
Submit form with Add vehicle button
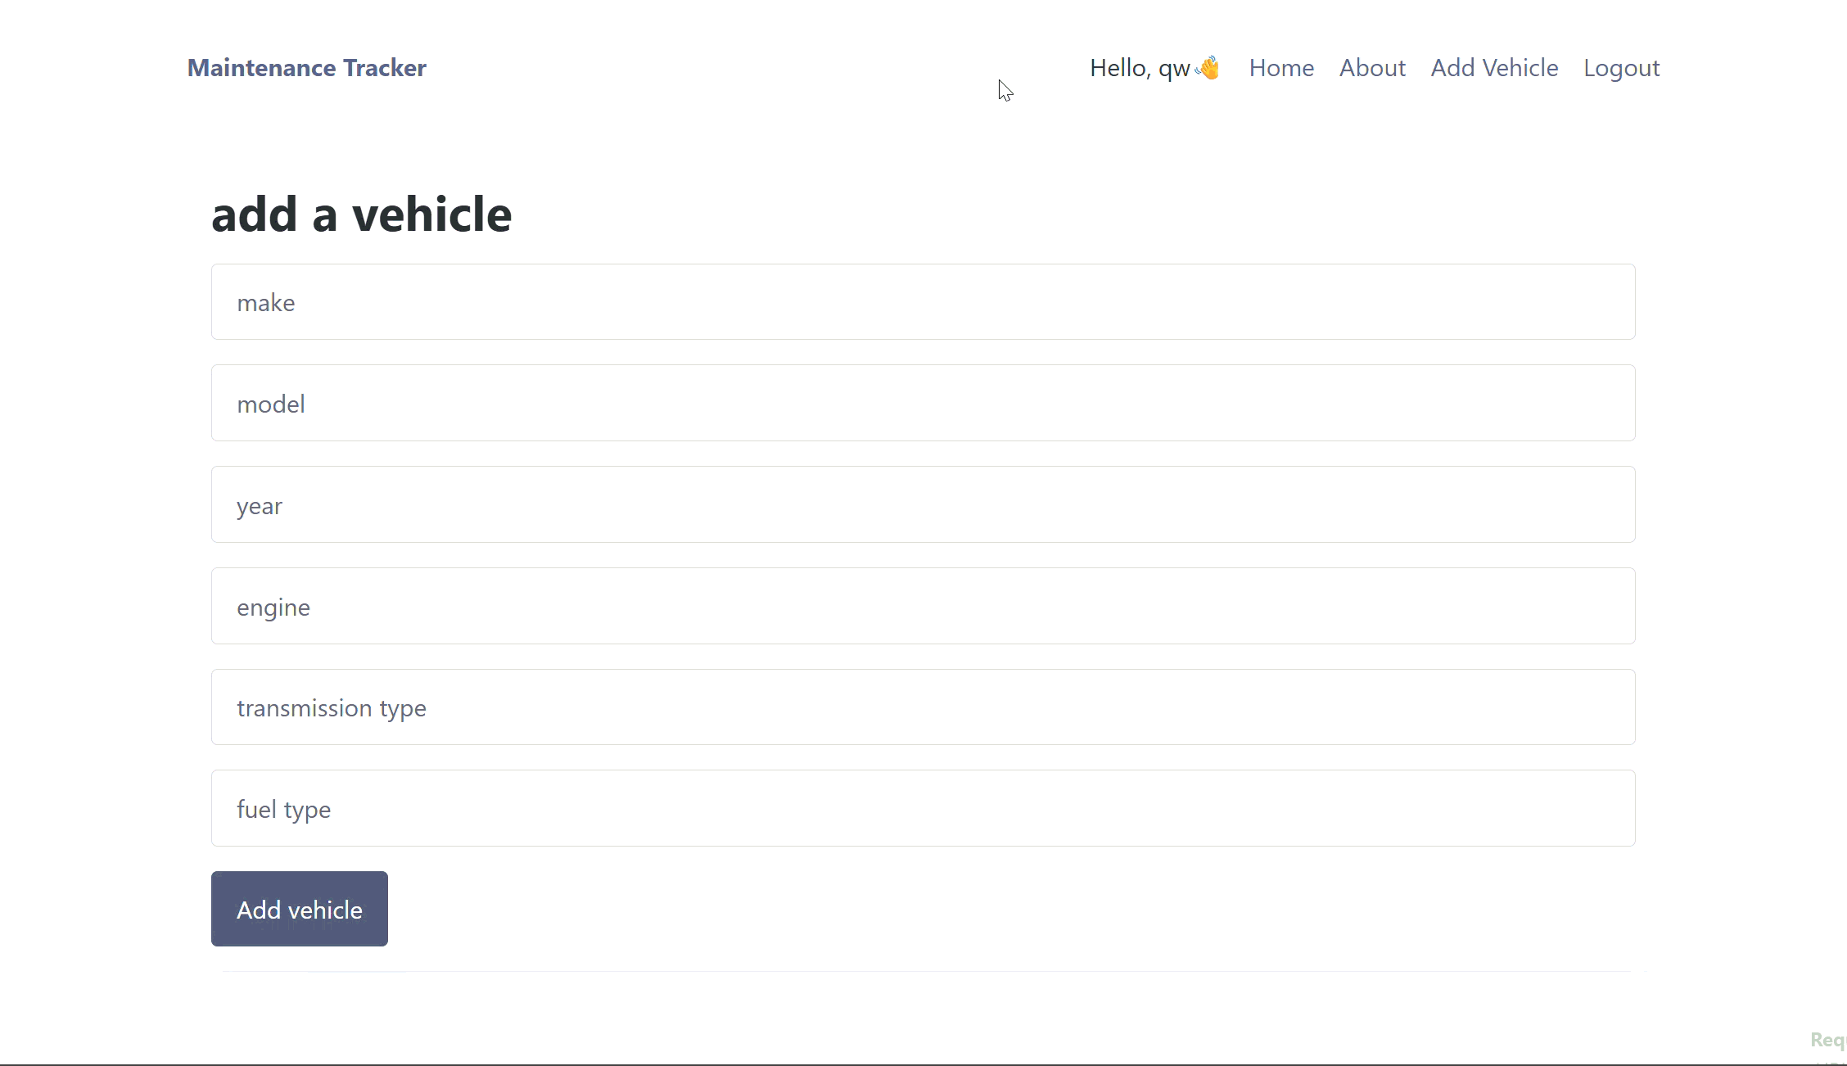click(x=299, y=909)
